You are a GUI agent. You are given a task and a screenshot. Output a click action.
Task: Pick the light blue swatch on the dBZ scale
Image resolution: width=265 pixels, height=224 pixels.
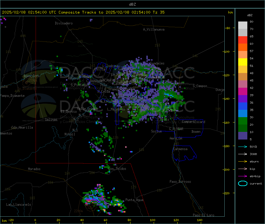pos(243,114)
